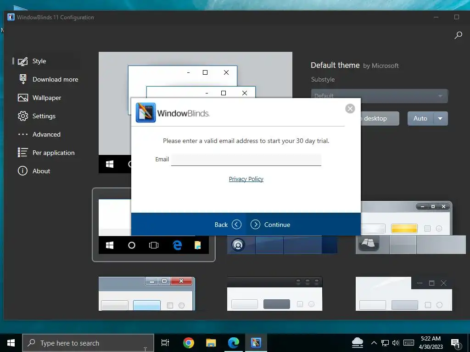Launch Google Chrome from the taskbar
The width and height of the screenshot is (470, 352).
[x=189, y=343]
